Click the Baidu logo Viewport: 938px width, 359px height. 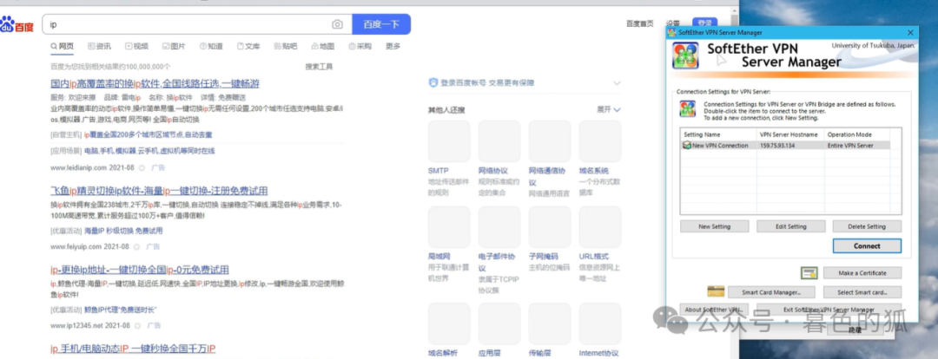(17, 26)
